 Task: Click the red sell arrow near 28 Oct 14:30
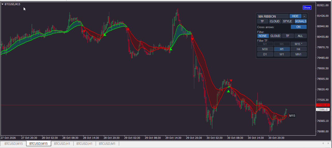84,31
